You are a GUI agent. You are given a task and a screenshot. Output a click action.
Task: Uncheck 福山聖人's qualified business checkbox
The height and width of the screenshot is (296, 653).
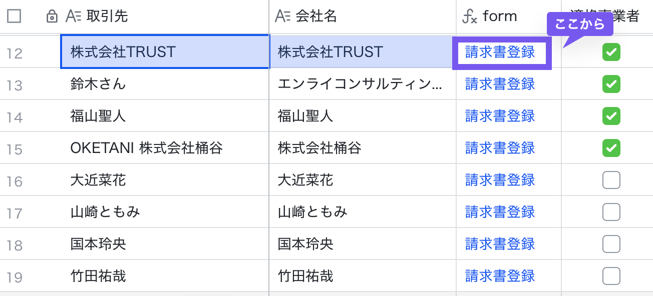[x=611, y=116]
